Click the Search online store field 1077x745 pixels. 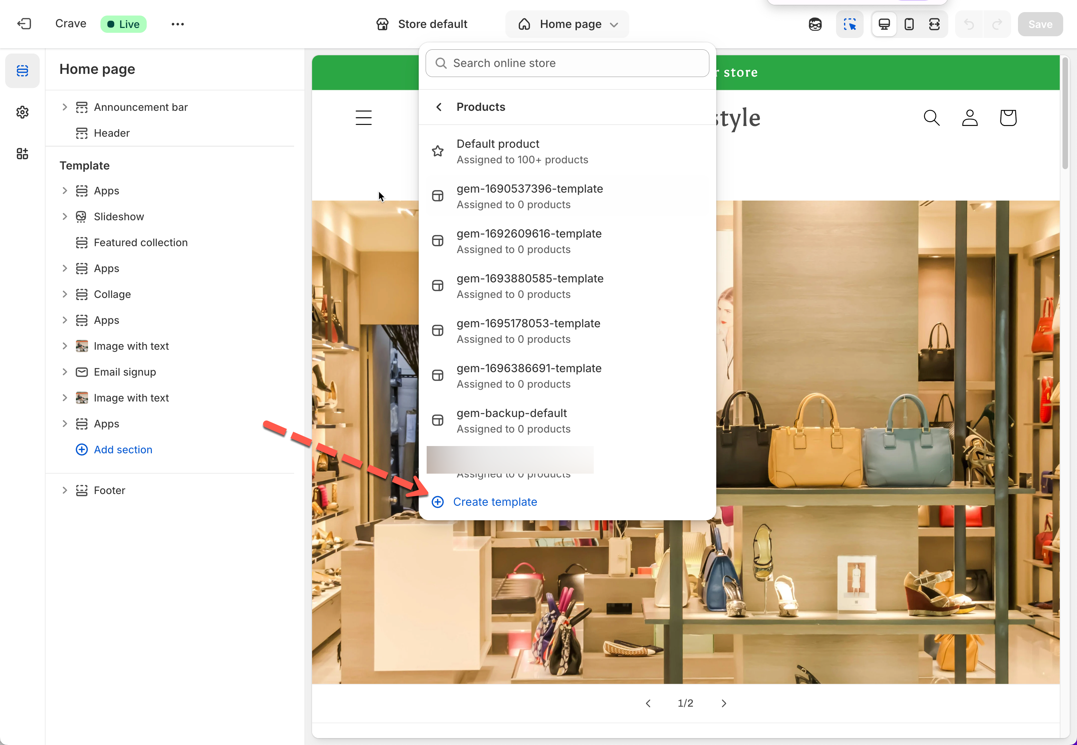pyautogui.click(x=567, y=63)
